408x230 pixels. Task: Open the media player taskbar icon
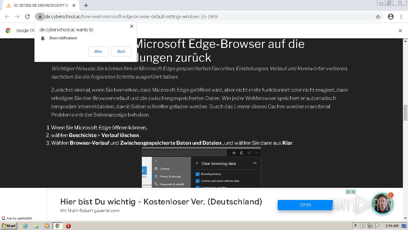47,226
